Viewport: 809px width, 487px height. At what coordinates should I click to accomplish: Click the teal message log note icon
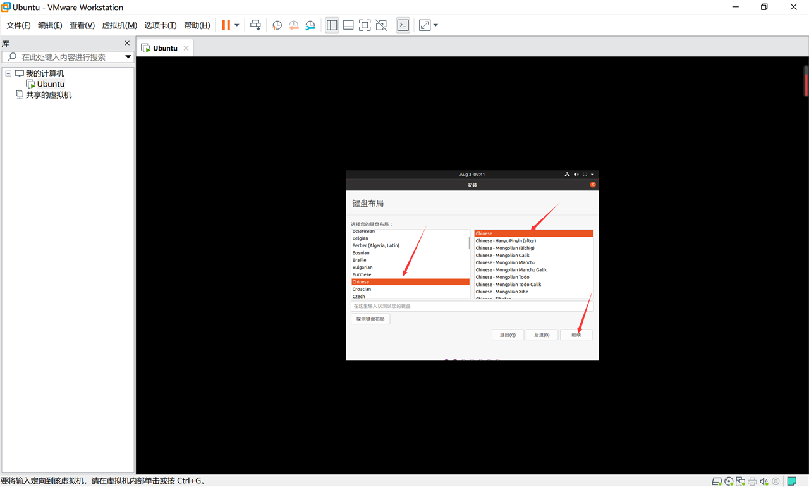coord(792,481)
